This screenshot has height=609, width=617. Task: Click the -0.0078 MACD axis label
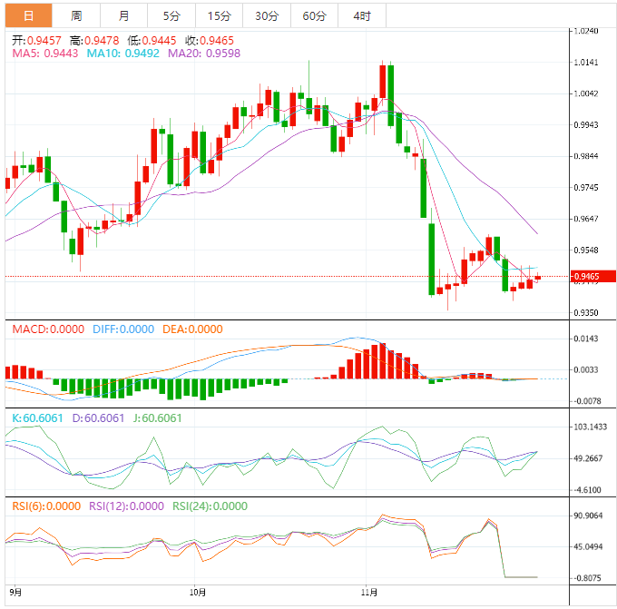587,401
